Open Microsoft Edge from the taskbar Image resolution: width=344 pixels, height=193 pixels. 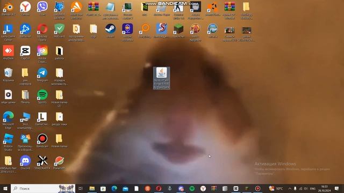114,188
